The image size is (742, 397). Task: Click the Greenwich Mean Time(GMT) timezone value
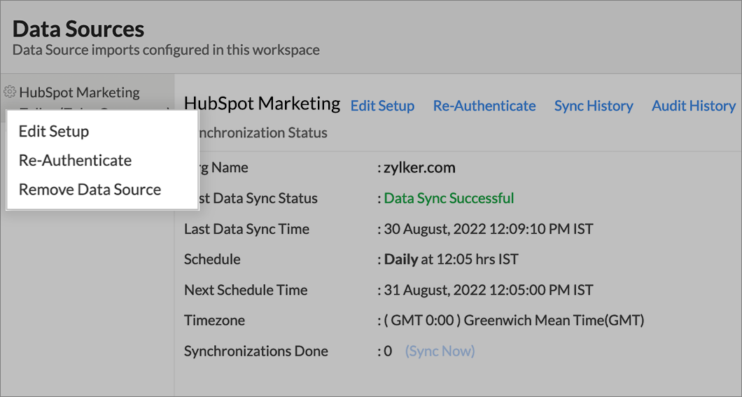tap(514, 321)
